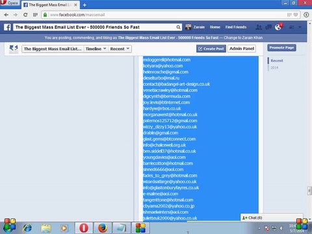Expand the Timeline dropdown

click(96, 49)
